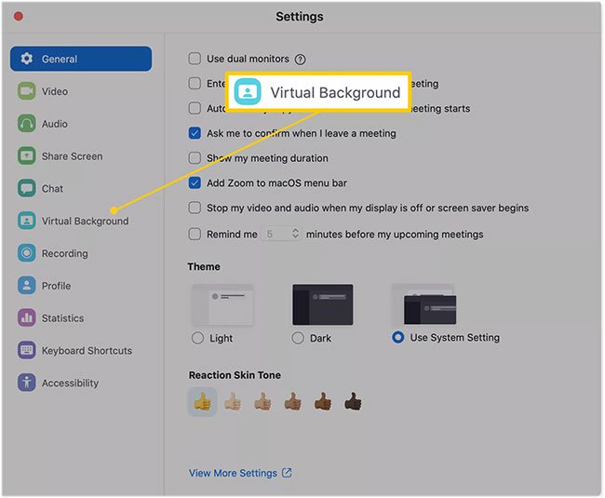Click the reminder minutes stepper arrows

(x=295, y=235)
